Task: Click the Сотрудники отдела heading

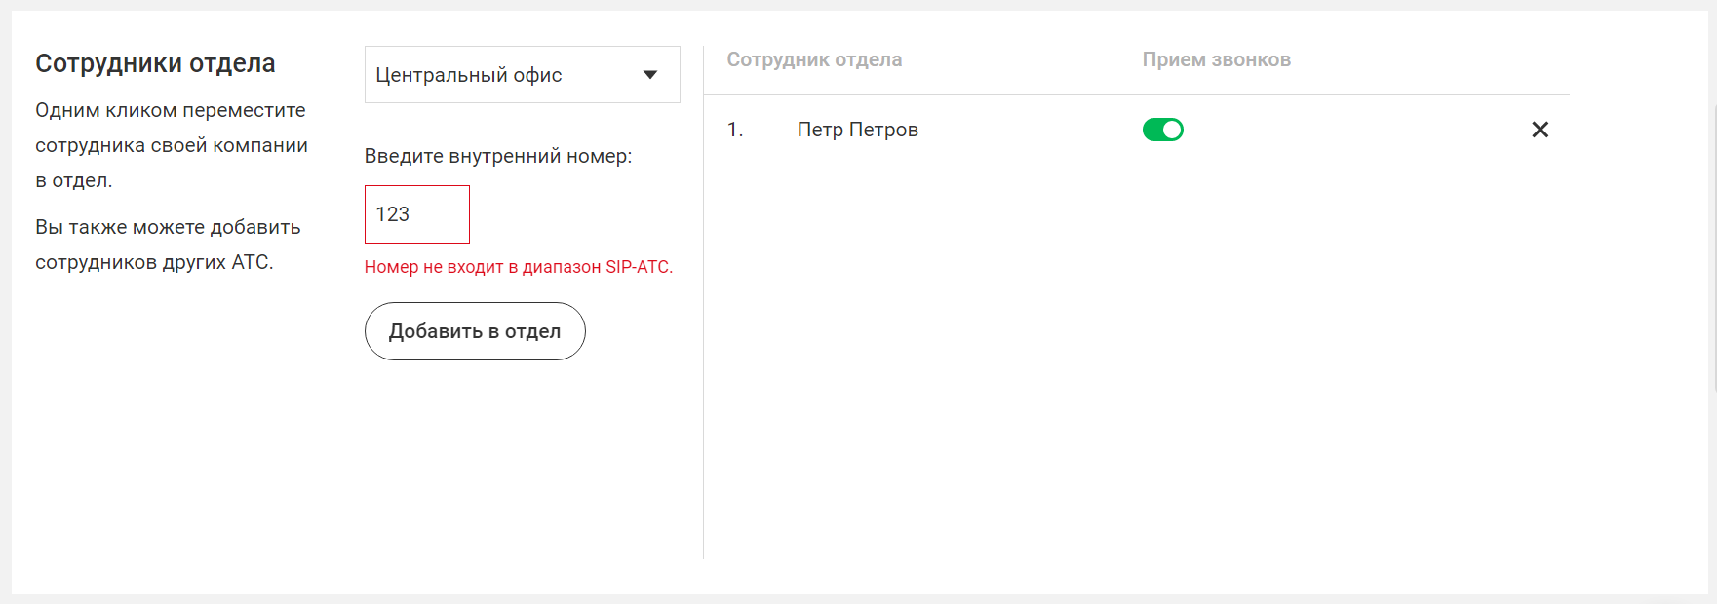Action: coord(155,63)
